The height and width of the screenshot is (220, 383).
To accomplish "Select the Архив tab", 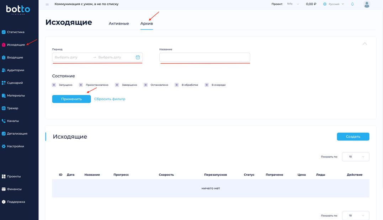I will [147, 23].
